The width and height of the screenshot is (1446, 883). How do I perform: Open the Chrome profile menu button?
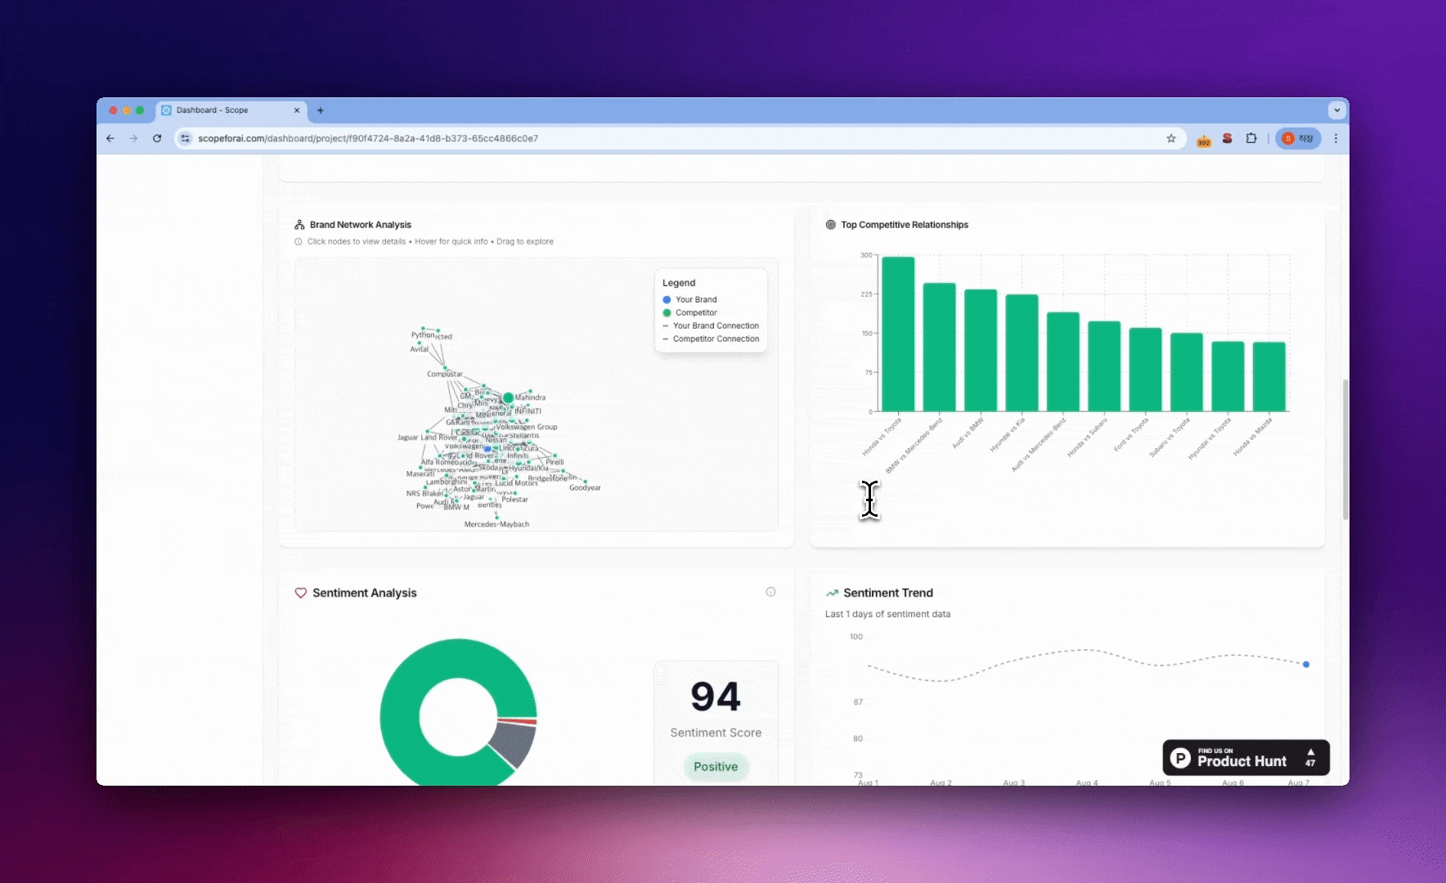[1298, 138]
